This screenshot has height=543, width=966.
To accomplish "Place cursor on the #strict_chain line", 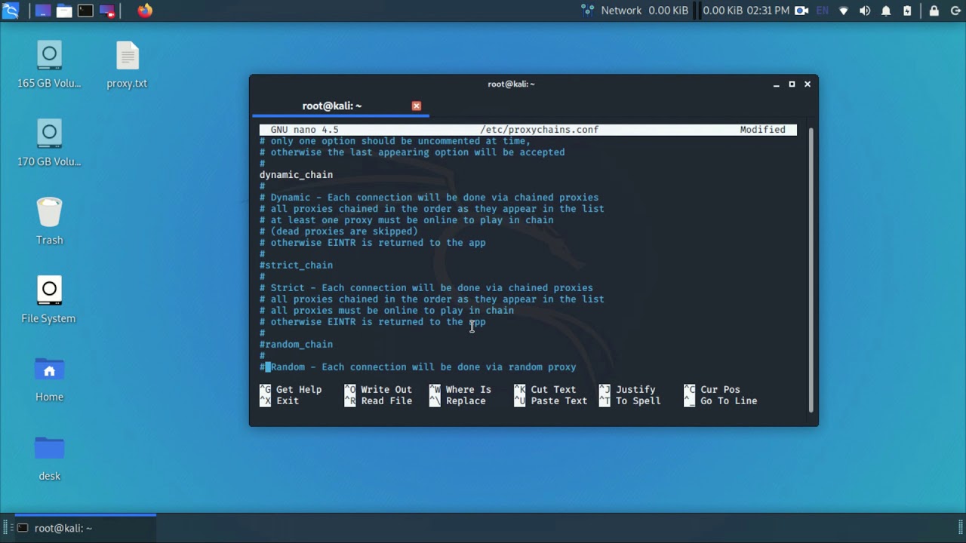I will click(296, 265).
